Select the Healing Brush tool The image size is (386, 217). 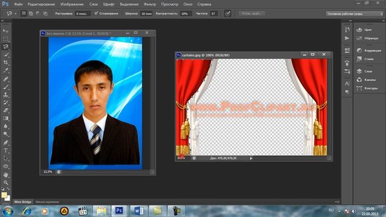pyautogui.click(x=5, y=79)
